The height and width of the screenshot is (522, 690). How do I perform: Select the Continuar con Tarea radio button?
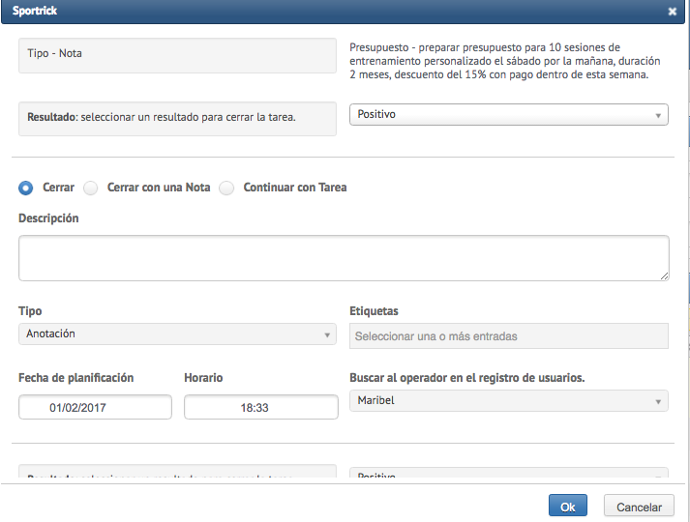(226, 188)
